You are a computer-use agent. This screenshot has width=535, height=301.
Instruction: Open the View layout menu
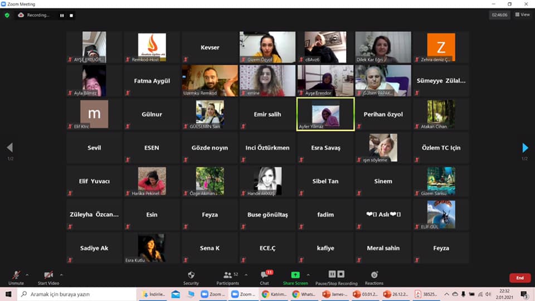522,14
